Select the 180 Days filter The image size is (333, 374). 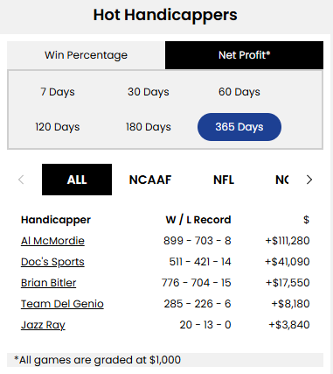[149, 127]
